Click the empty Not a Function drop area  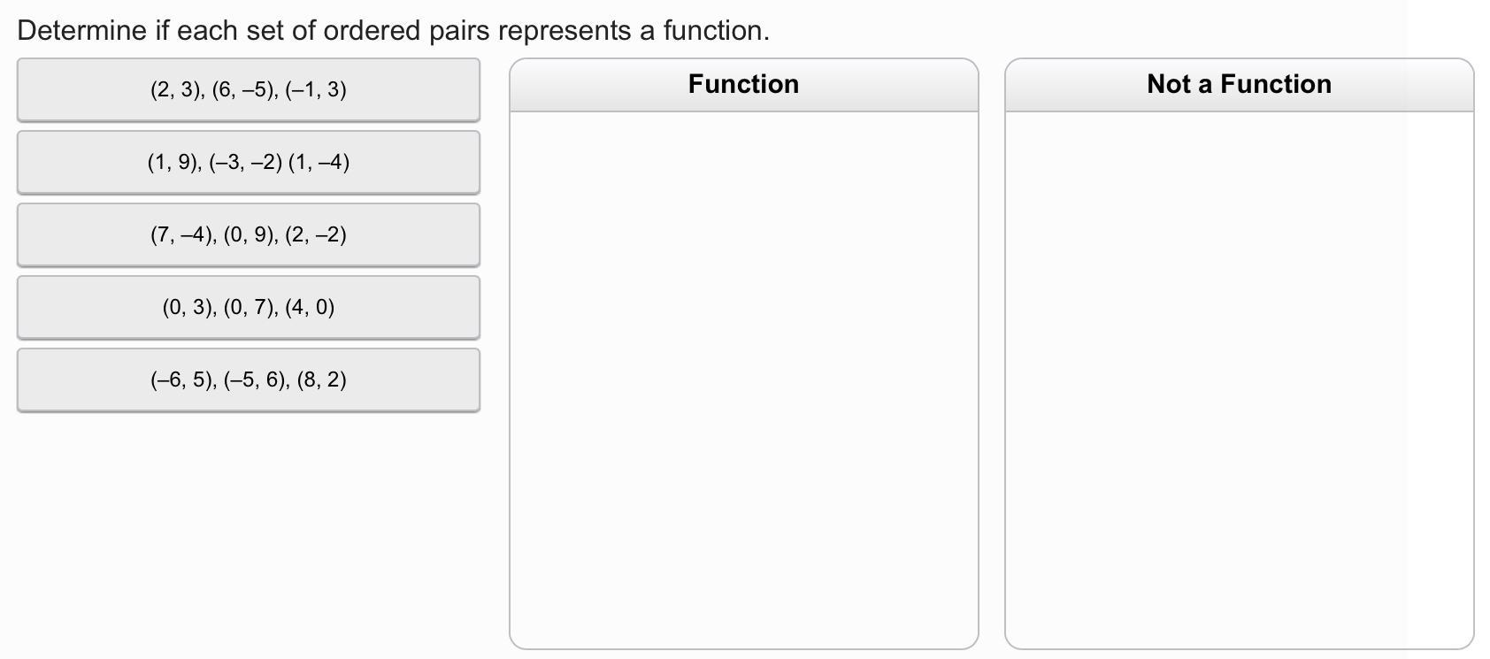click(x=1239, y=380)
